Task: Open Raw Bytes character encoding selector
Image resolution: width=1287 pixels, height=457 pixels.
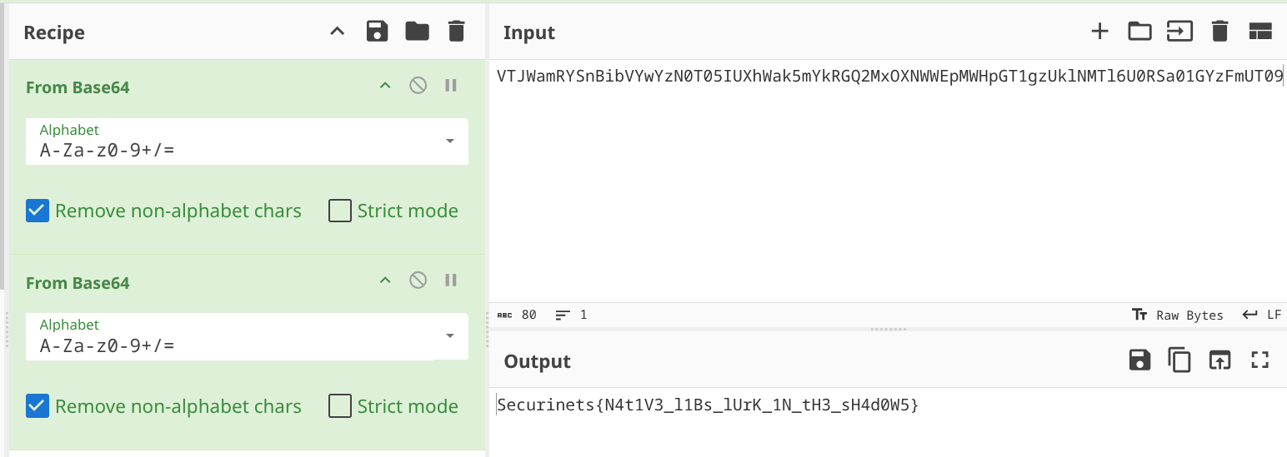Action: pos(1177,315)
